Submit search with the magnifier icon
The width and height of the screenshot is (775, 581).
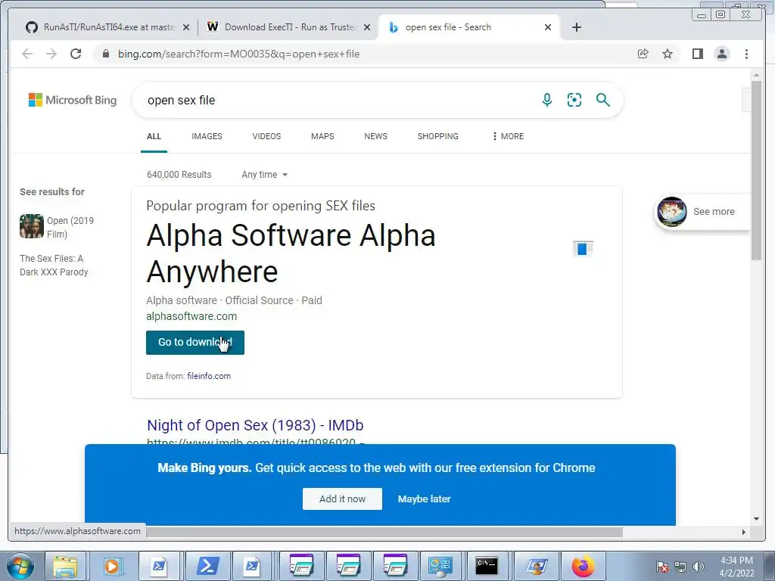tap(602, 100)
